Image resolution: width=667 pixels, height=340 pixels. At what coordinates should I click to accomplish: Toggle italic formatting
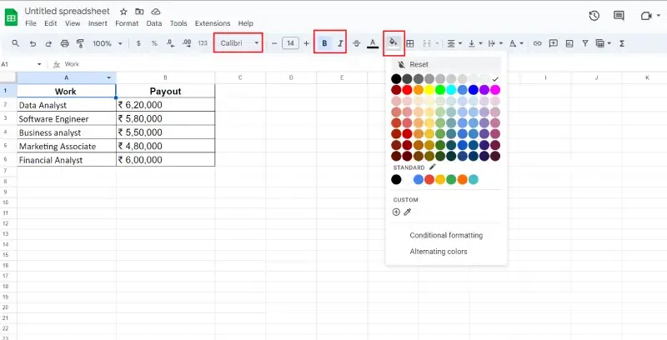click(x=340, y=43)
